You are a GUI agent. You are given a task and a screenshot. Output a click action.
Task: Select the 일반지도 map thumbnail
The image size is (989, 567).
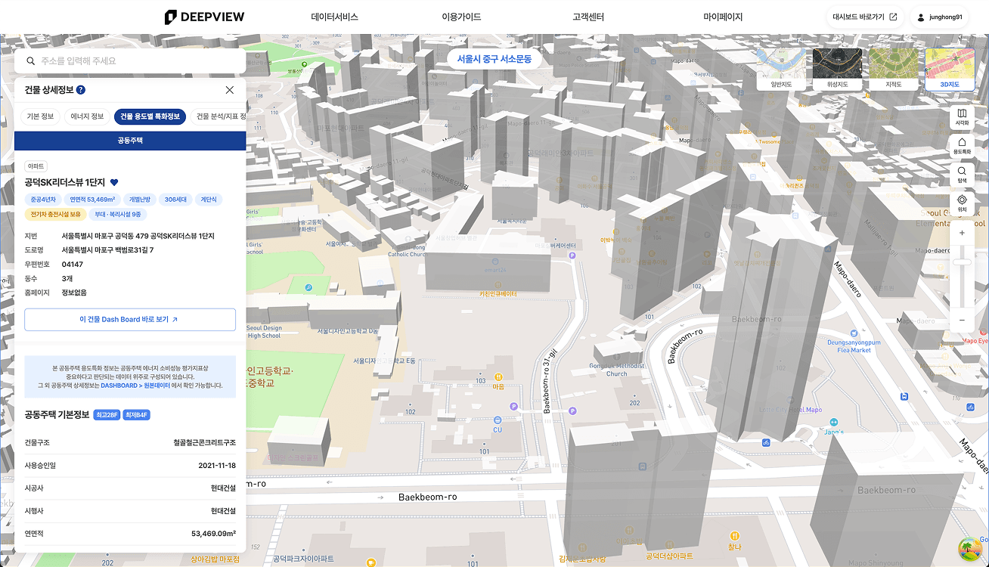(x=781, y=69)
